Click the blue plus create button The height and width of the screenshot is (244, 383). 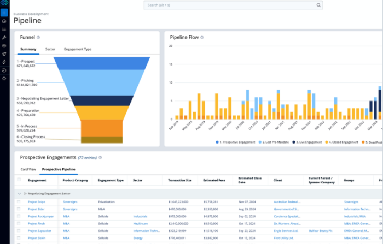pos(4,12)
